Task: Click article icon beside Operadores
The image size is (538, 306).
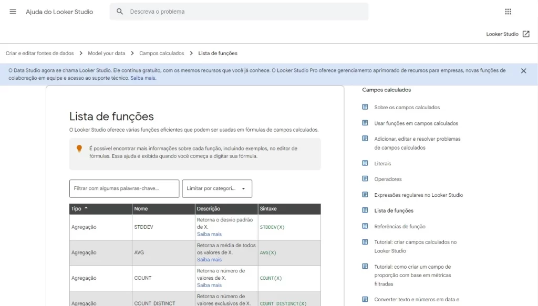Action: coord(365,179)
